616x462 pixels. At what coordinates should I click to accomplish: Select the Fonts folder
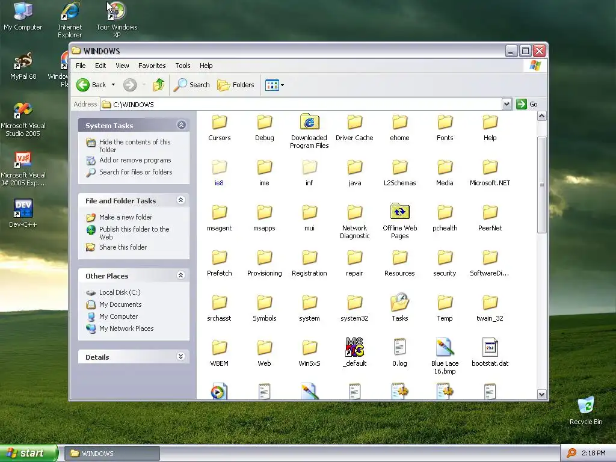445,128
